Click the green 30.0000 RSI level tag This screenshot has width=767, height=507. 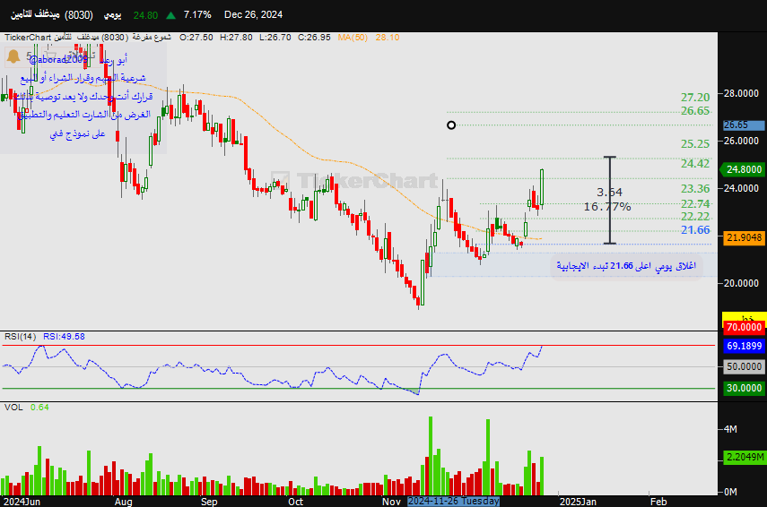coord(744,388)
